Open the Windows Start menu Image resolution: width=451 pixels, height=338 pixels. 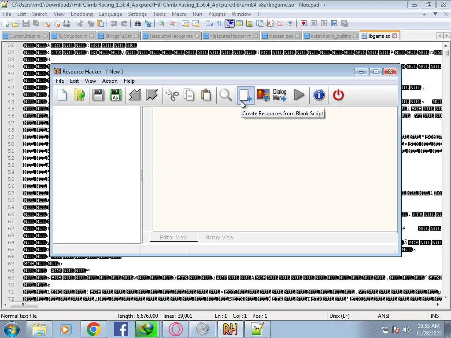coord(12,329)
